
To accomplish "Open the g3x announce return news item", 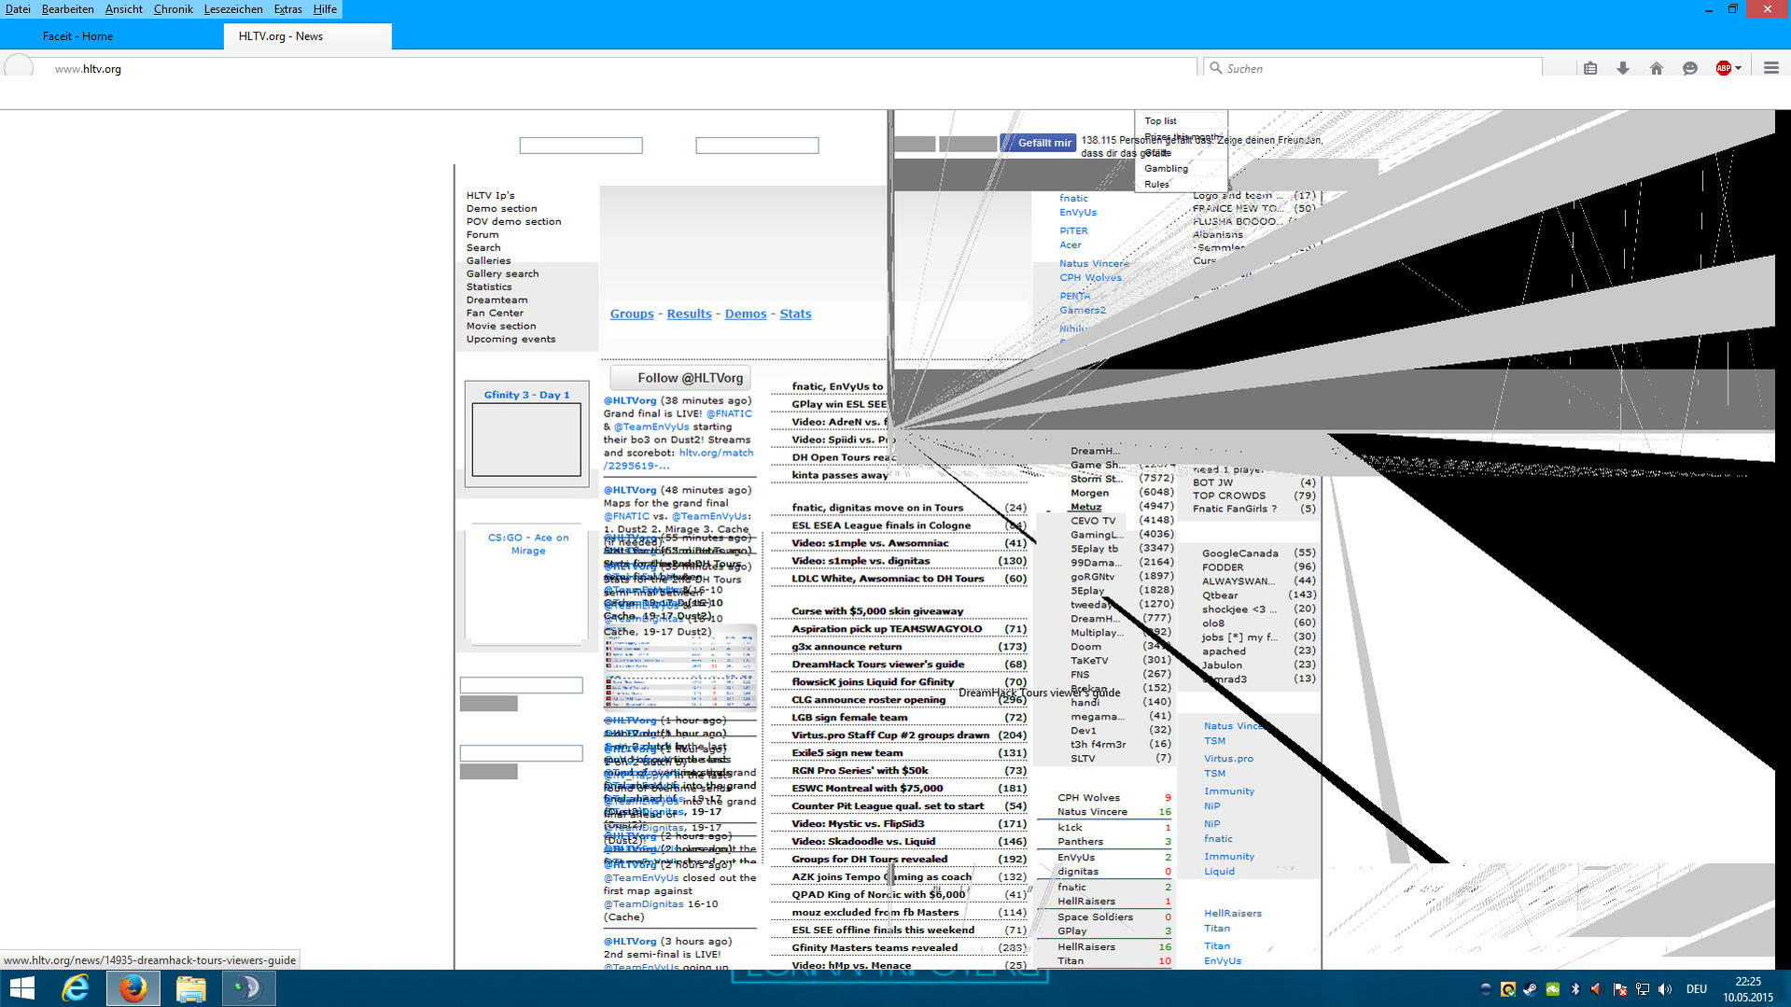I will point(847,647).
